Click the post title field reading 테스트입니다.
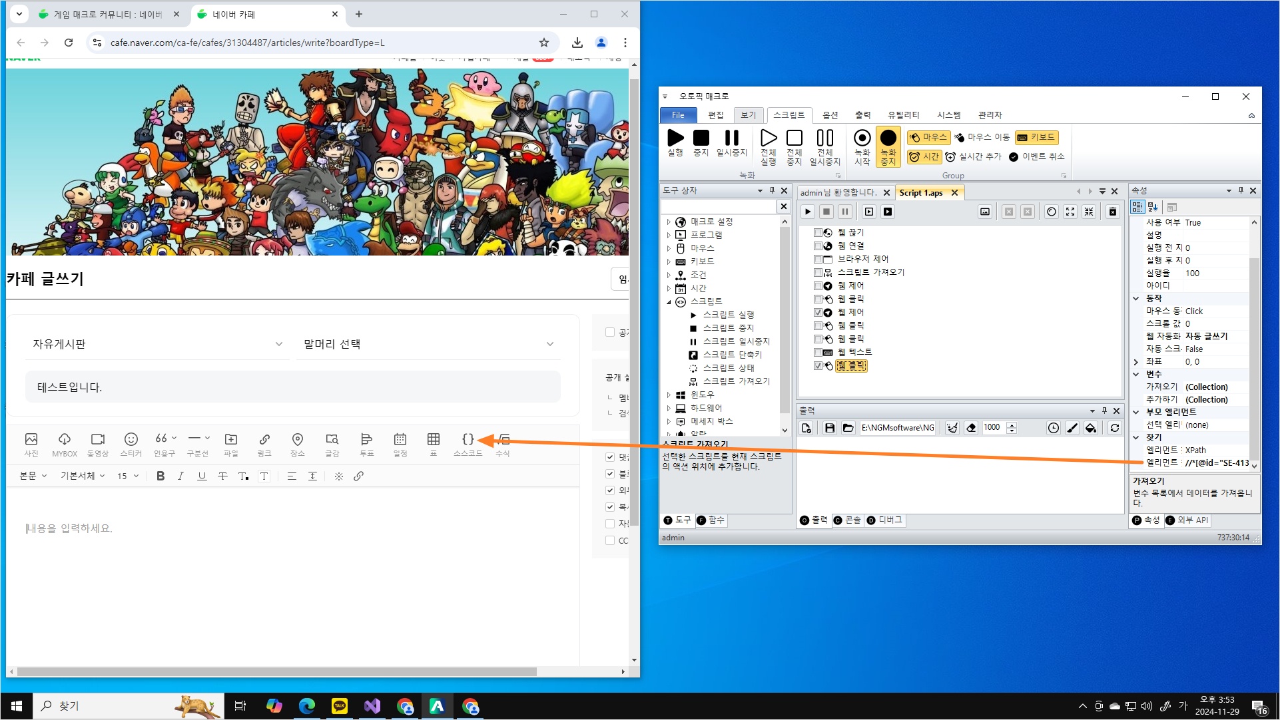The height and width of the screenshot is (720, 1280). click(x=292, y=387)
